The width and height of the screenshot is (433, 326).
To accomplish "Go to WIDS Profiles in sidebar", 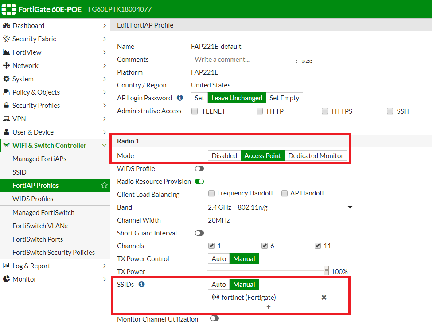I will click(33, 199).
